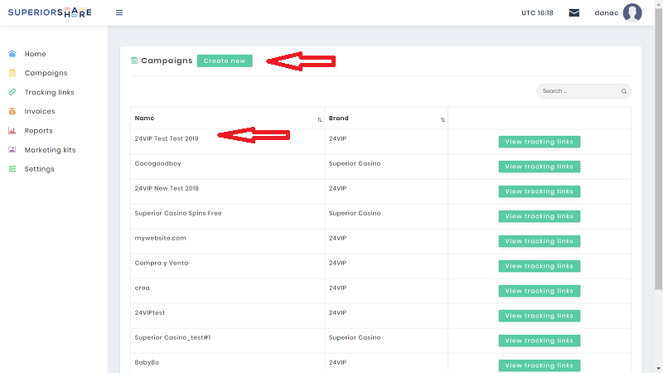Select campaign name Superior Casino_test#1
Viewport: 663px width, 373px height.
tap(172, 337)
